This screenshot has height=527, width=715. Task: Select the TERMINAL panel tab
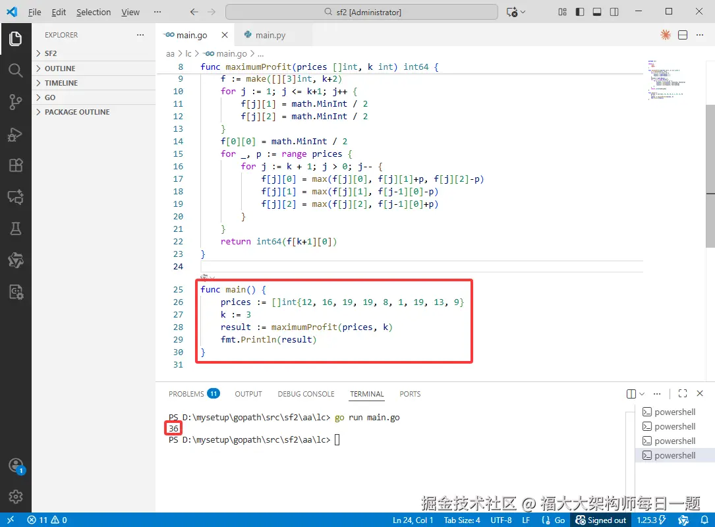[x=367, y=394]
